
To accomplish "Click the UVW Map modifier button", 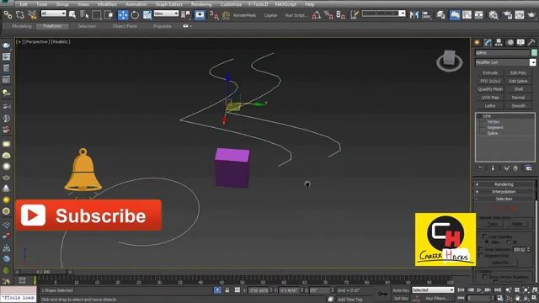I will 490,98.
